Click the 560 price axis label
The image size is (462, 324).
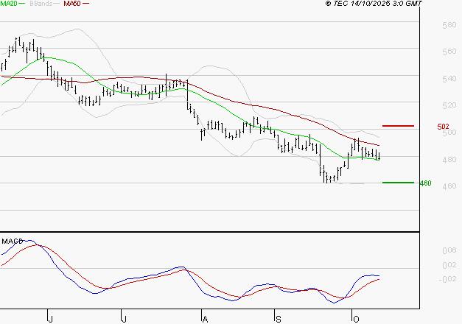click(448, 52)
